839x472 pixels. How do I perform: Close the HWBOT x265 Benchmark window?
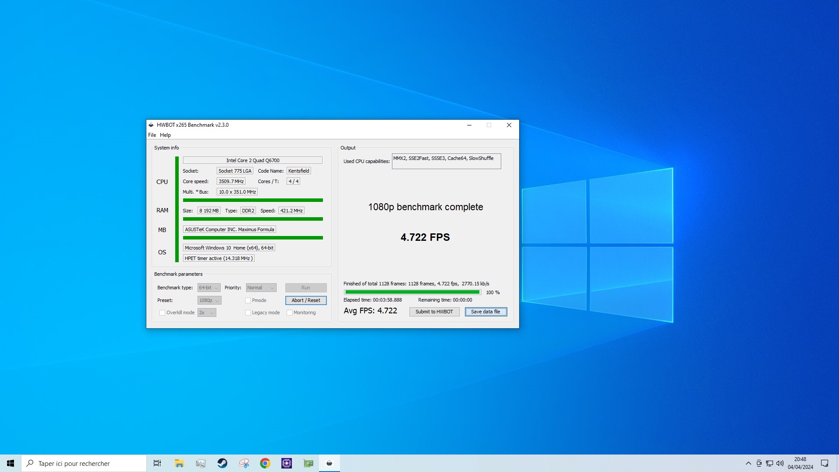pyautogui.click(x=509, y=125)
